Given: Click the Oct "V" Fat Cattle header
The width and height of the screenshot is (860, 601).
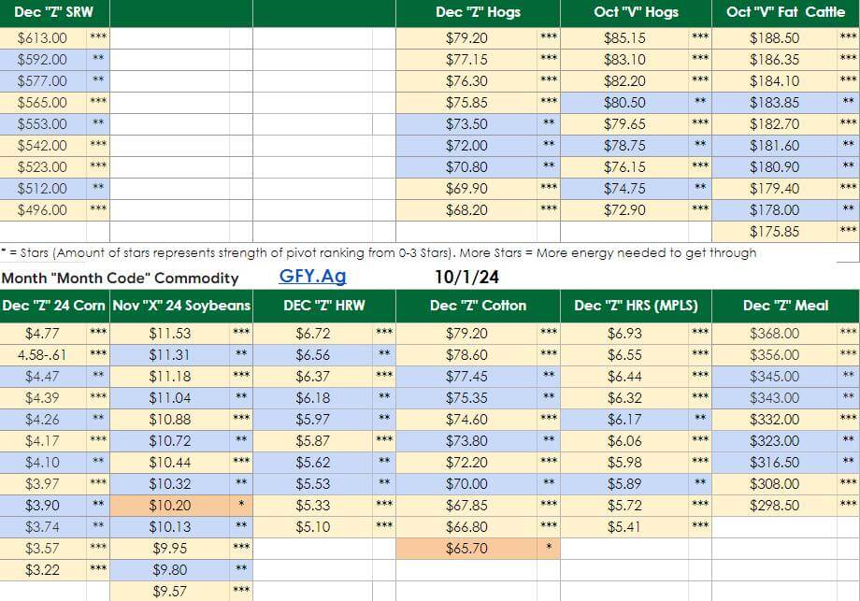Looking at the screenshot, I should 785,13.
